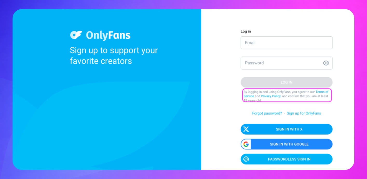Click SIGN IN WITH X
Viewport: 367px width, 179px height.
pyautogui.click(x=287, y=129)
